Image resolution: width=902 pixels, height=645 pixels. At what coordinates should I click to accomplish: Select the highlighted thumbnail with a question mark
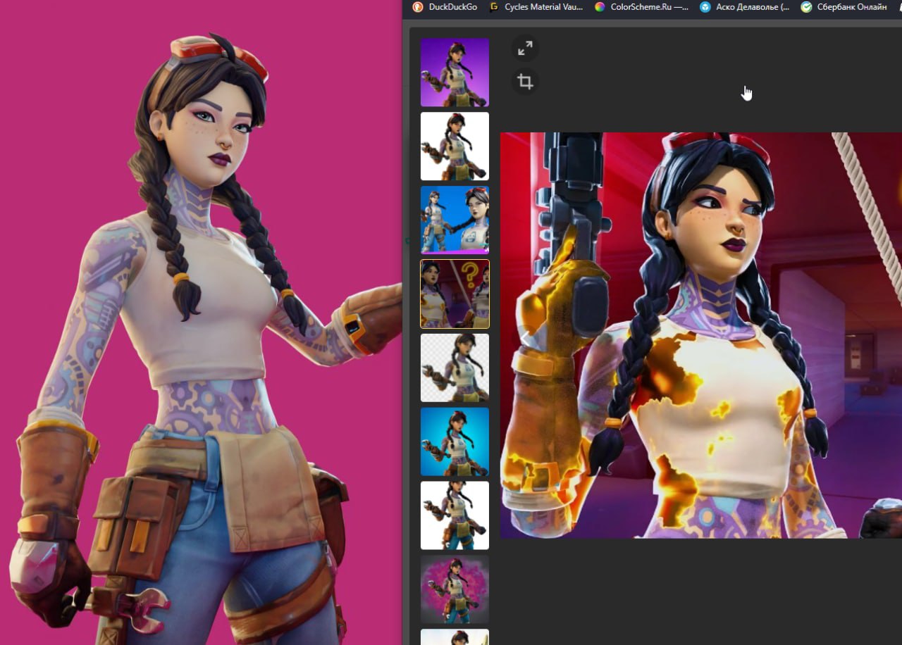coord(455,294)
